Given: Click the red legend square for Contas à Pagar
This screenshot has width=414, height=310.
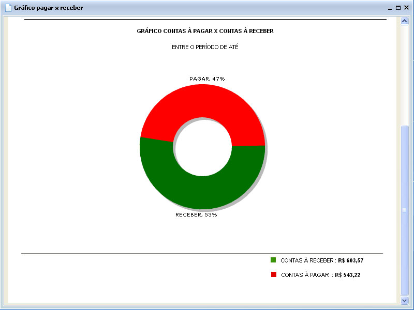Looking at the screenshot, I should point(273,275).
